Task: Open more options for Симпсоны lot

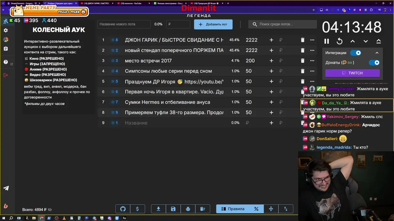Action: point(312,71)
